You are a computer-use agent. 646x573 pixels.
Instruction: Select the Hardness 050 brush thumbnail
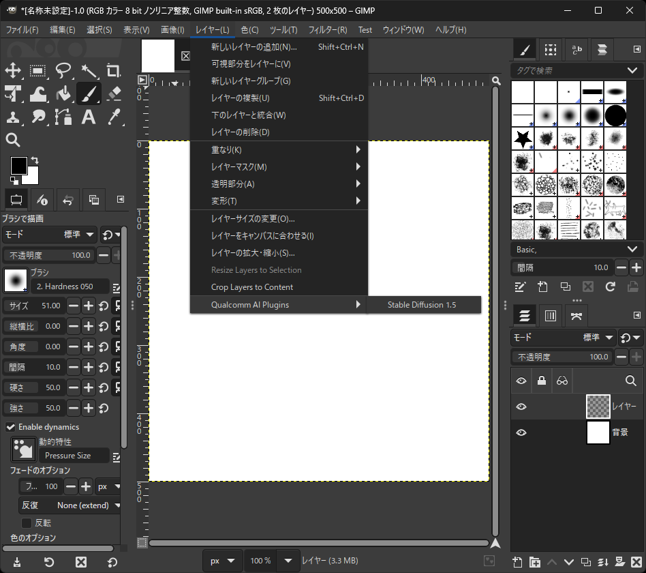pos(15,280)
